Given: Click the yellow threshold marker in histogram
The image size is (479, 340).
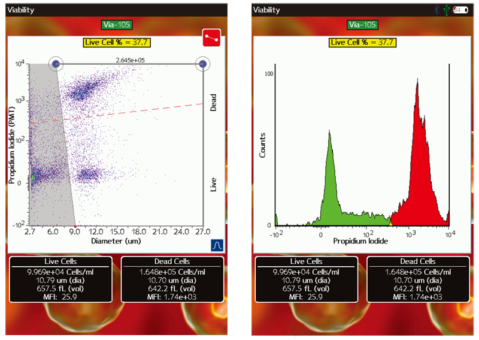Looking at the screenshot, I should (390, 223).
